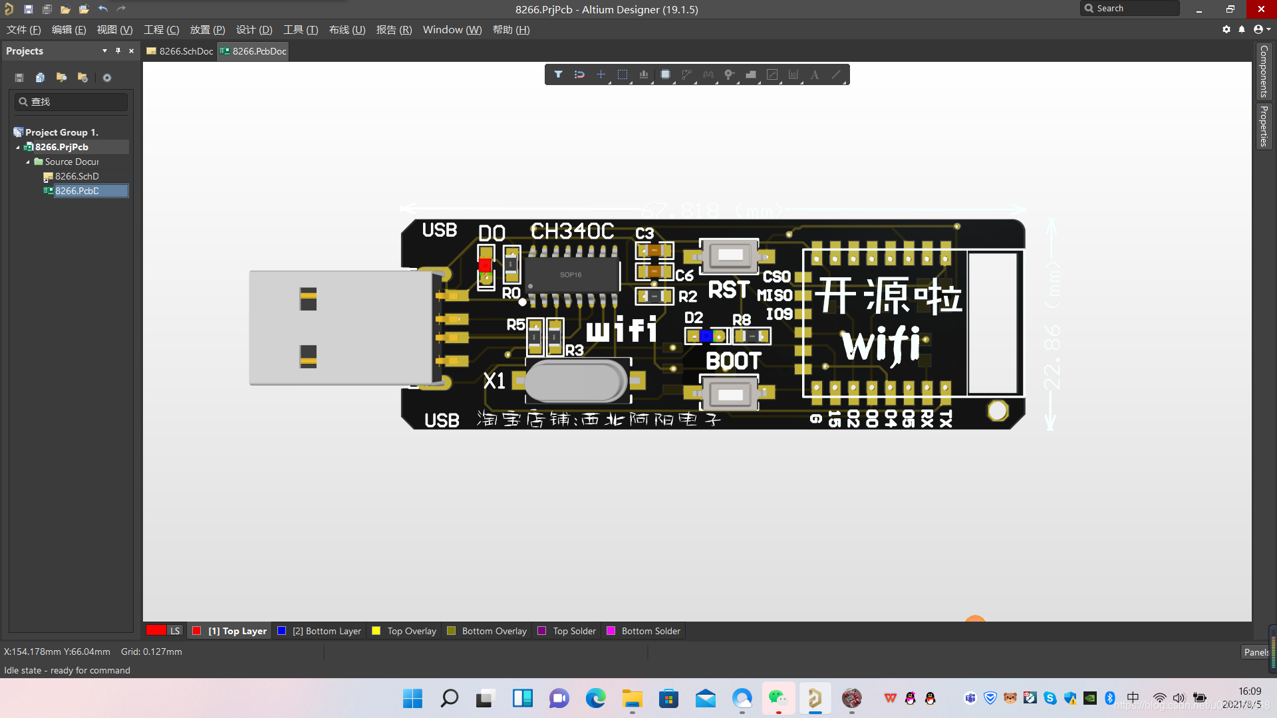Screen dimensions: 1277x718
Task: Open the place component tool's dropdown corner
Action: 674,82
